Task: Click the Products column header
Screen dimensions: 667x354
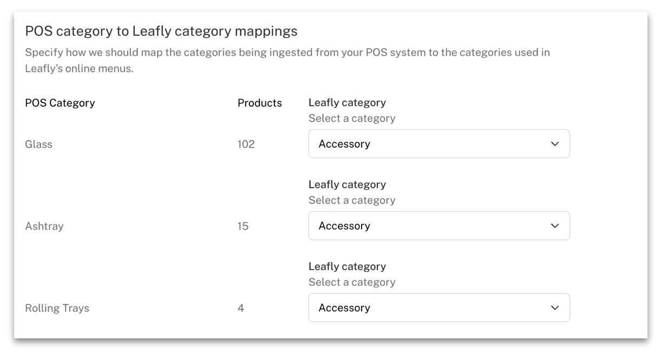Action: click(260, 103)
